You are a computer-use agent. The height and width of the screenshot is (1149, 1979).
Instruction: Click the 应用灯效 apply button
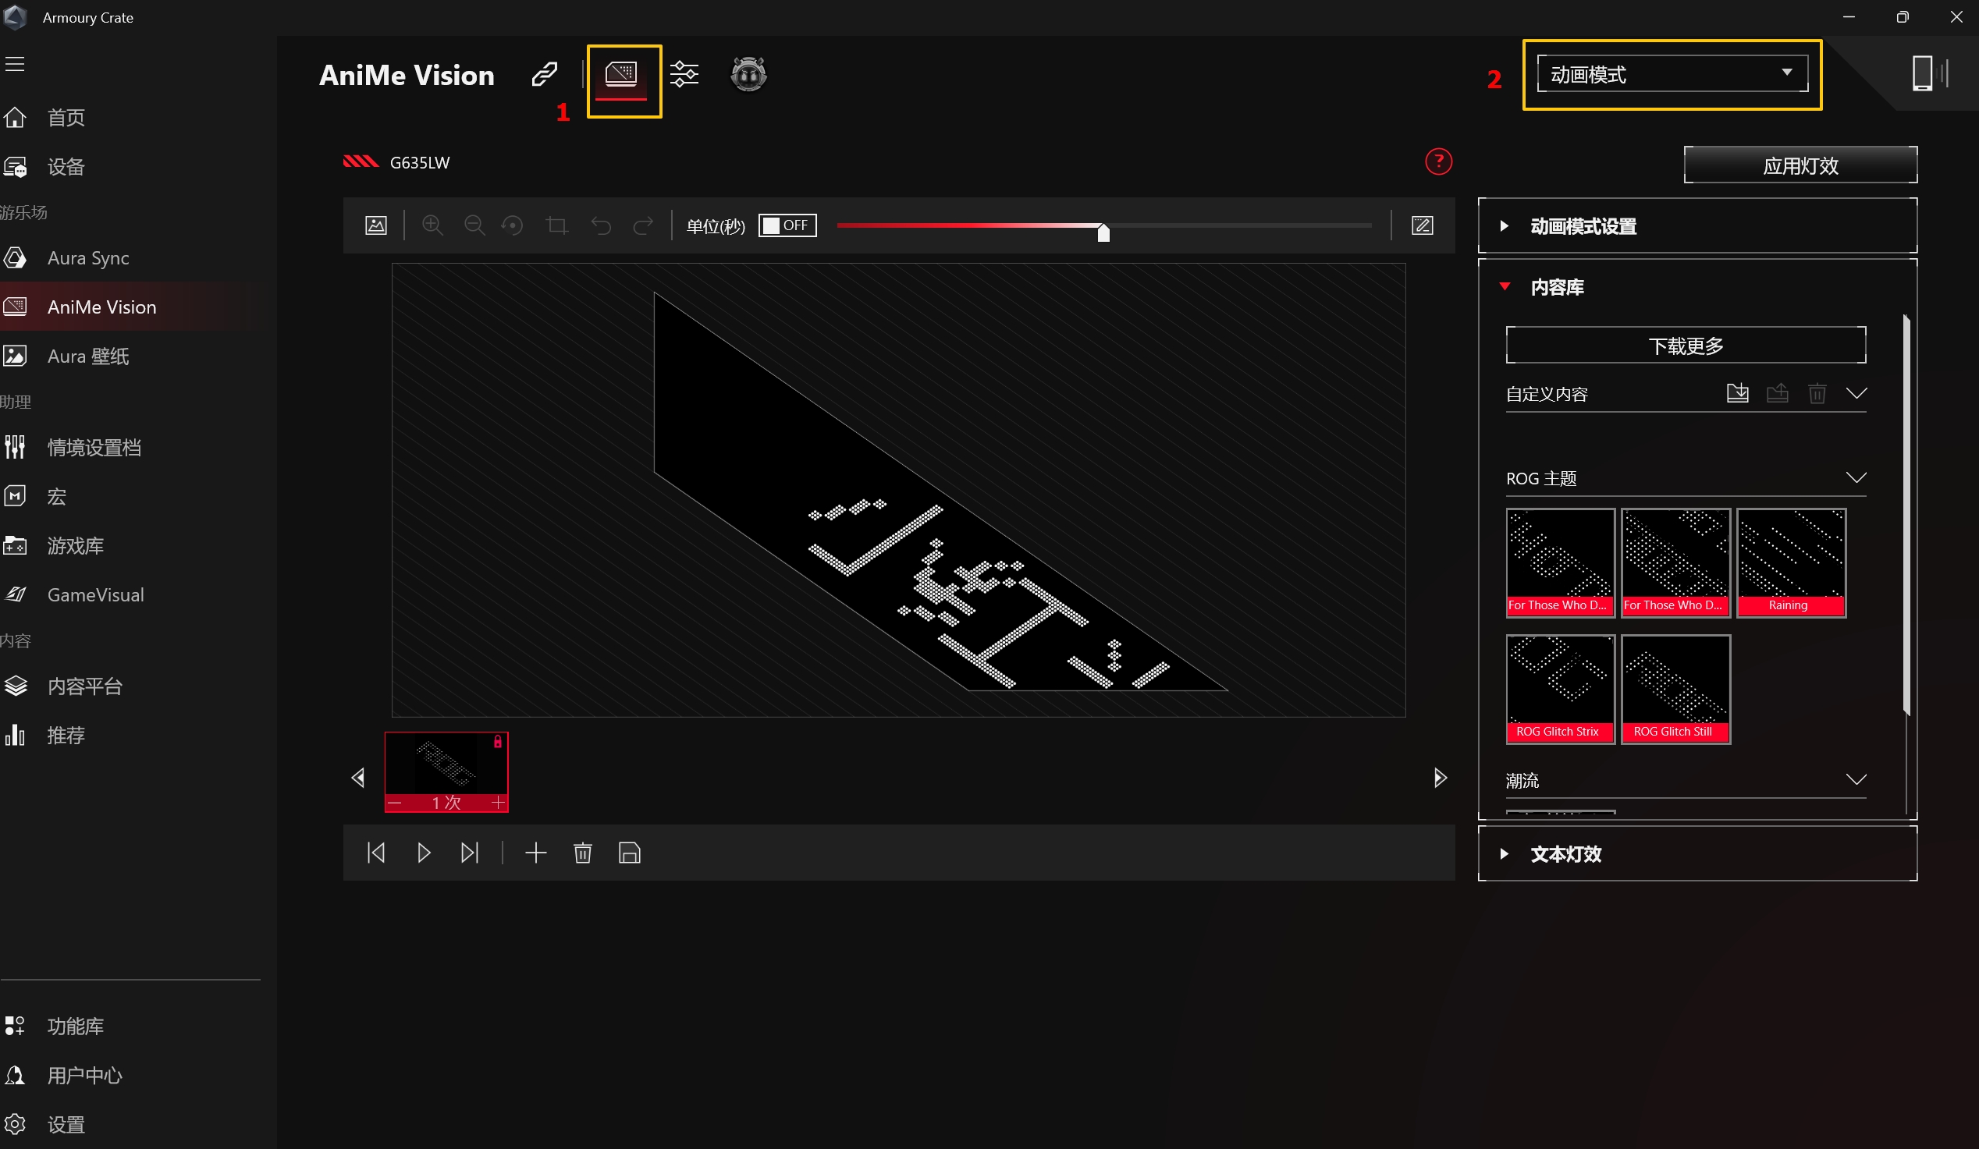1800,165
